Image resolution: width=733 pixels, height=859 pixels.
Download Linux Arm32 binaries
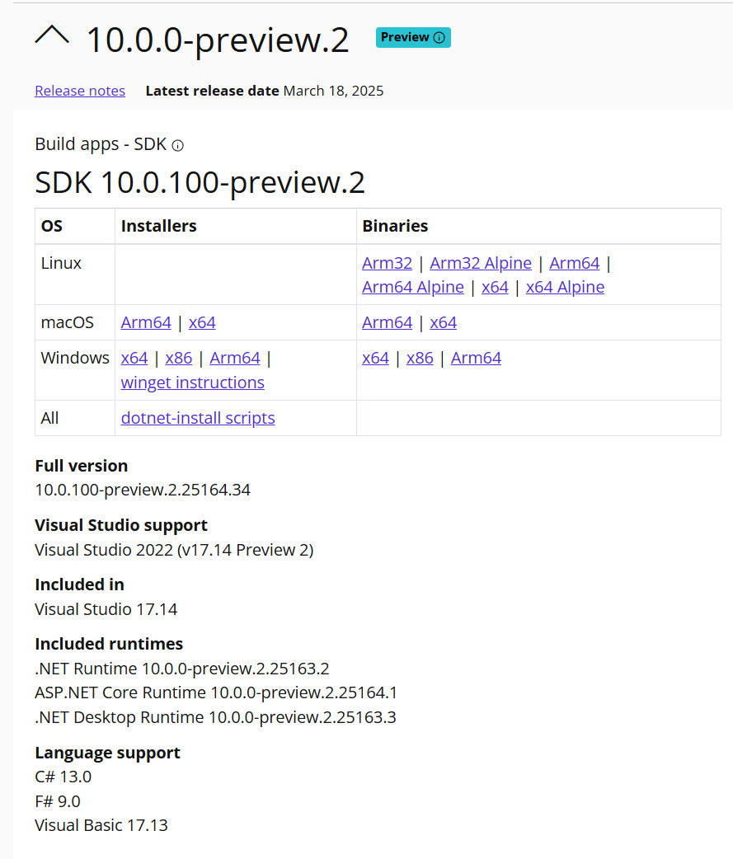tap(387, 263)
